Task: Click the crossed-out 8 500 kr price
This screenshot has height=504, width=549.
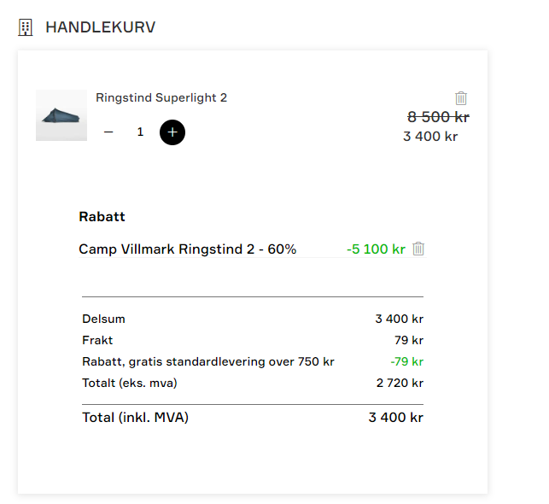Action: [x=438, y=117]
